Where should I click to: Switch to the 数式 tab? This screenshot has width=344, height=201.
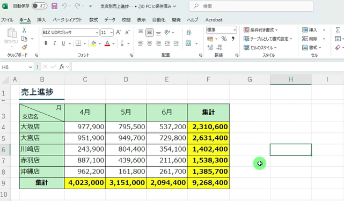[x=94, y=20]
